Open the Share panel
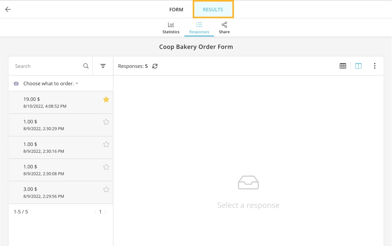The width and height of the screenshot is (392, 246). point(224,27)
